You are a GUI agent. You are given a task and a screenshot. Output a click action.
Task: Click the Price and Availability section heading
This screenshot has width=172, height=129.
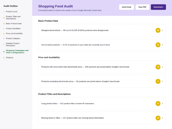pyautogui.click(x=49, y=57)
